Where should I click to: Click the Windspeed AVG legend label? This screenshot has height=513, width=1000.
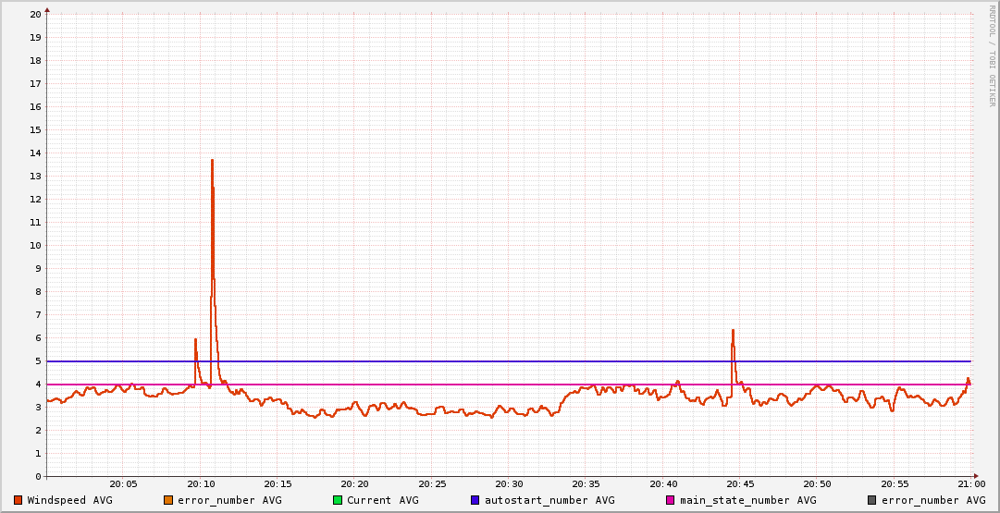[x=69, y=500]
